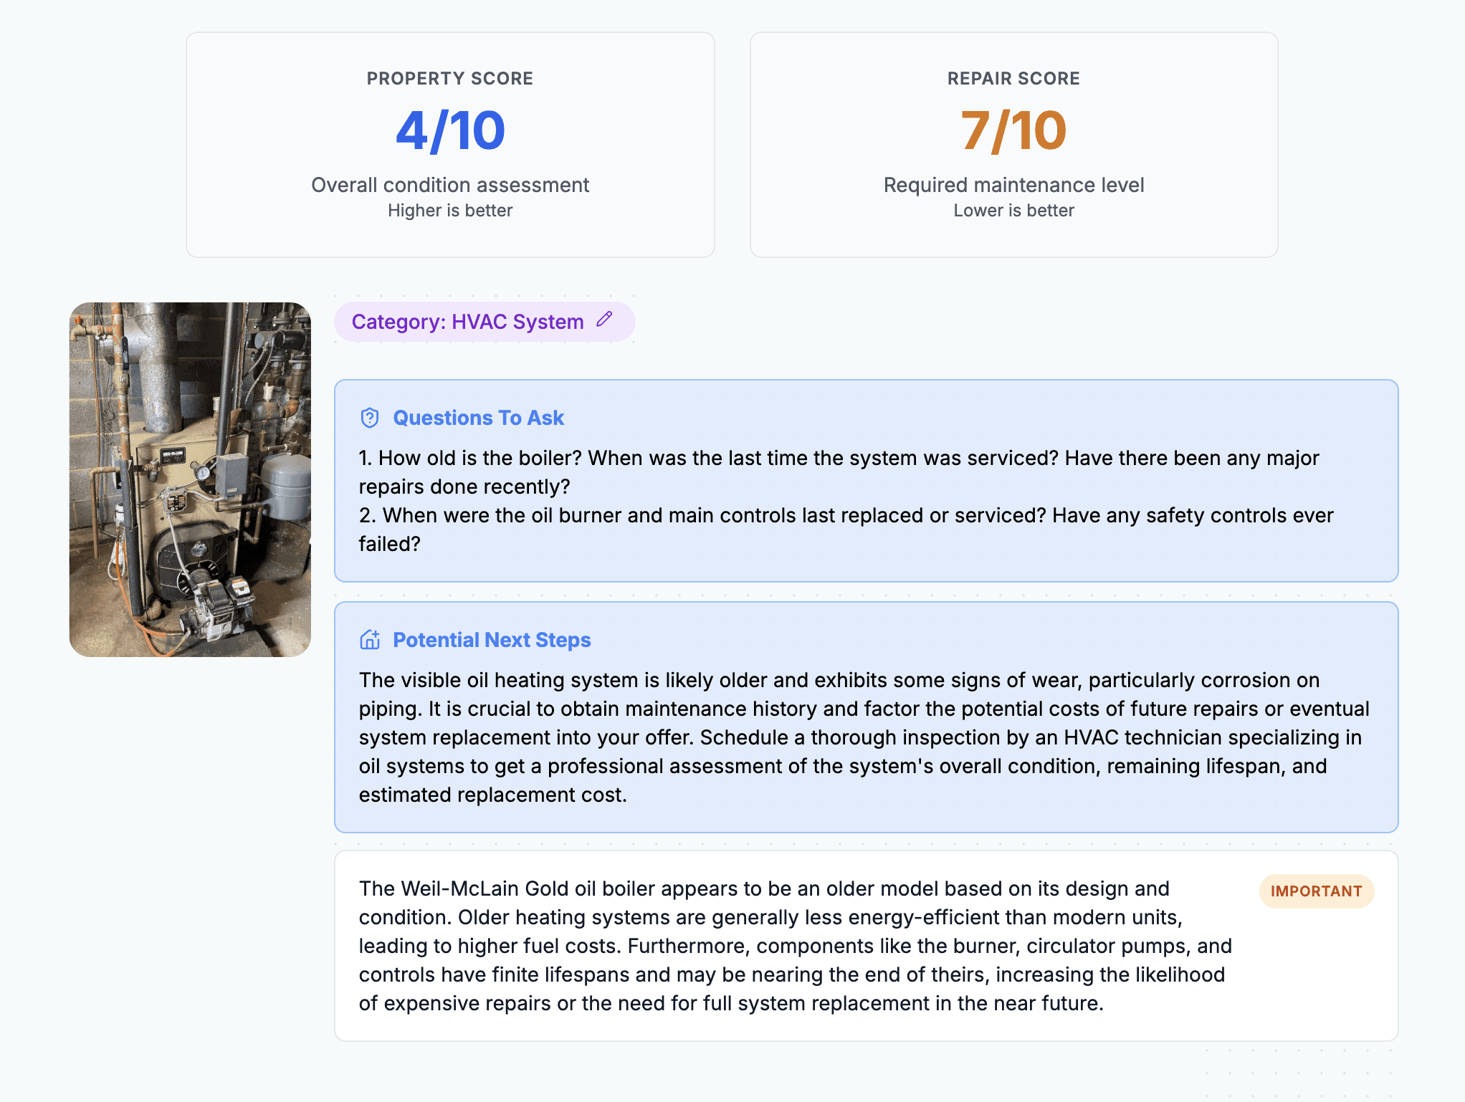Click the Higher is better caption
Screen dimensions: 1465x1102
coord(450,210)
